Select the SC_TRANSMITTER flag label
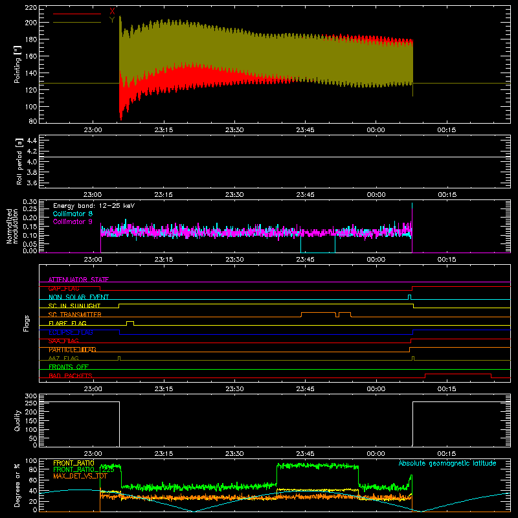This screenshot has height=518, width=518. tap(75, 315)
